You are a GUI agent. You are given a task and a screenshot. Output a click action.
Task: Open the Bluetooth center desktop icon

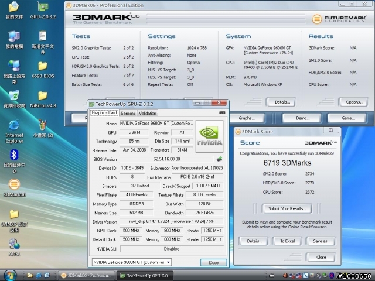coord(14,160)
